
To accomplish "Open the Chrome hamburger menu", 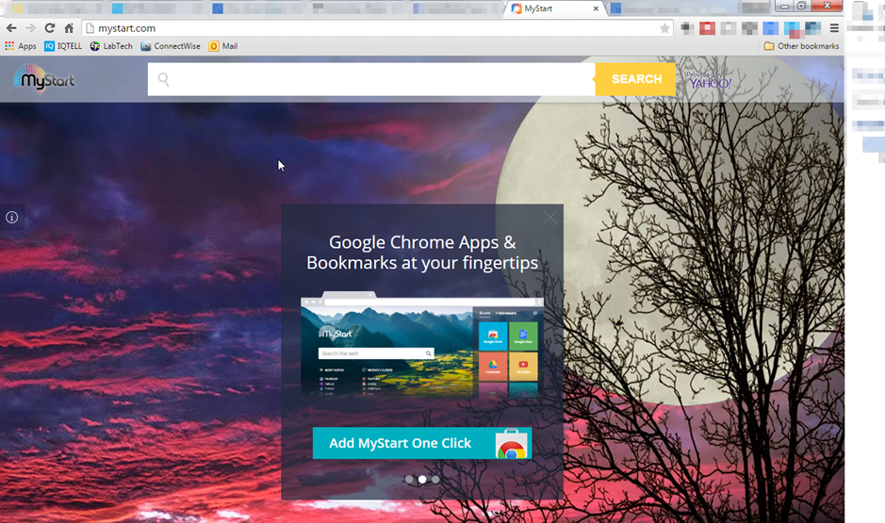I will coord(834,28).
